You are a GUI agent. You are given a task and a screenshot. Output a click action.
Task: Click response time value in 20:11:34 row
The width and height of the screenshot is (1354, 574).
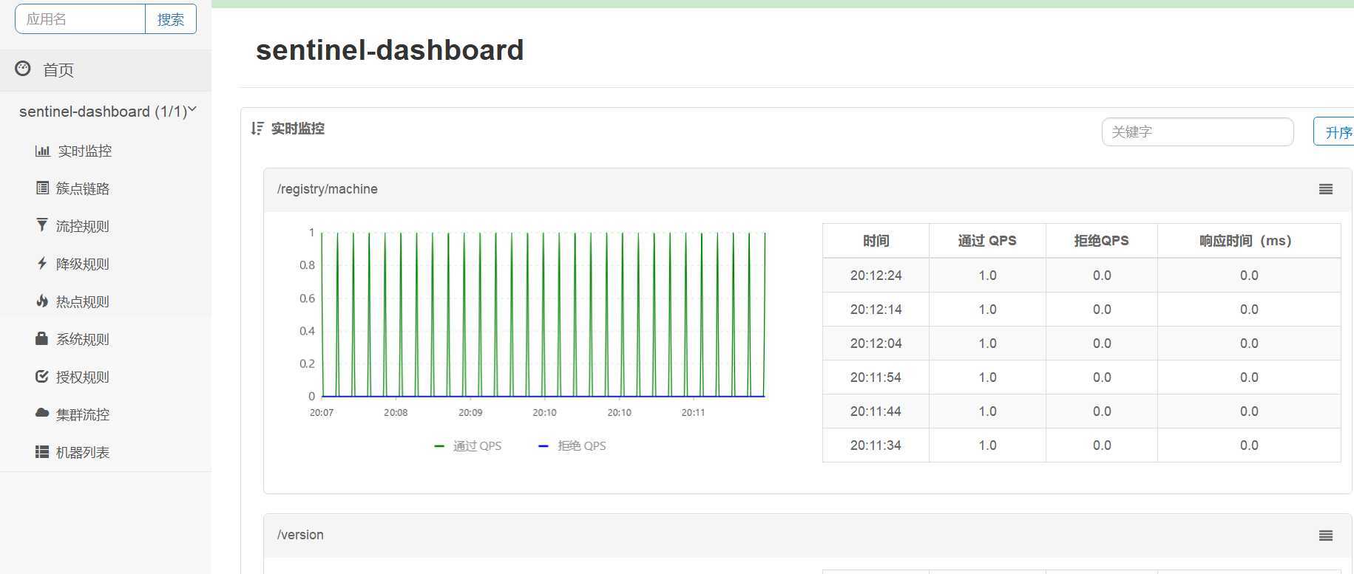[1249, 445]
